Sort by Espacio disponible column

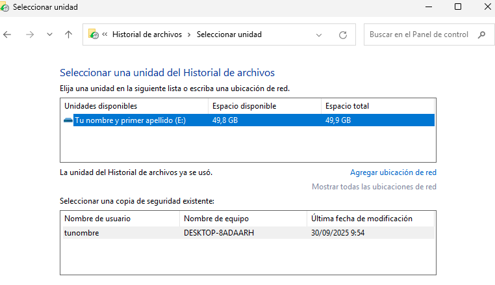(x=264, y=106)
